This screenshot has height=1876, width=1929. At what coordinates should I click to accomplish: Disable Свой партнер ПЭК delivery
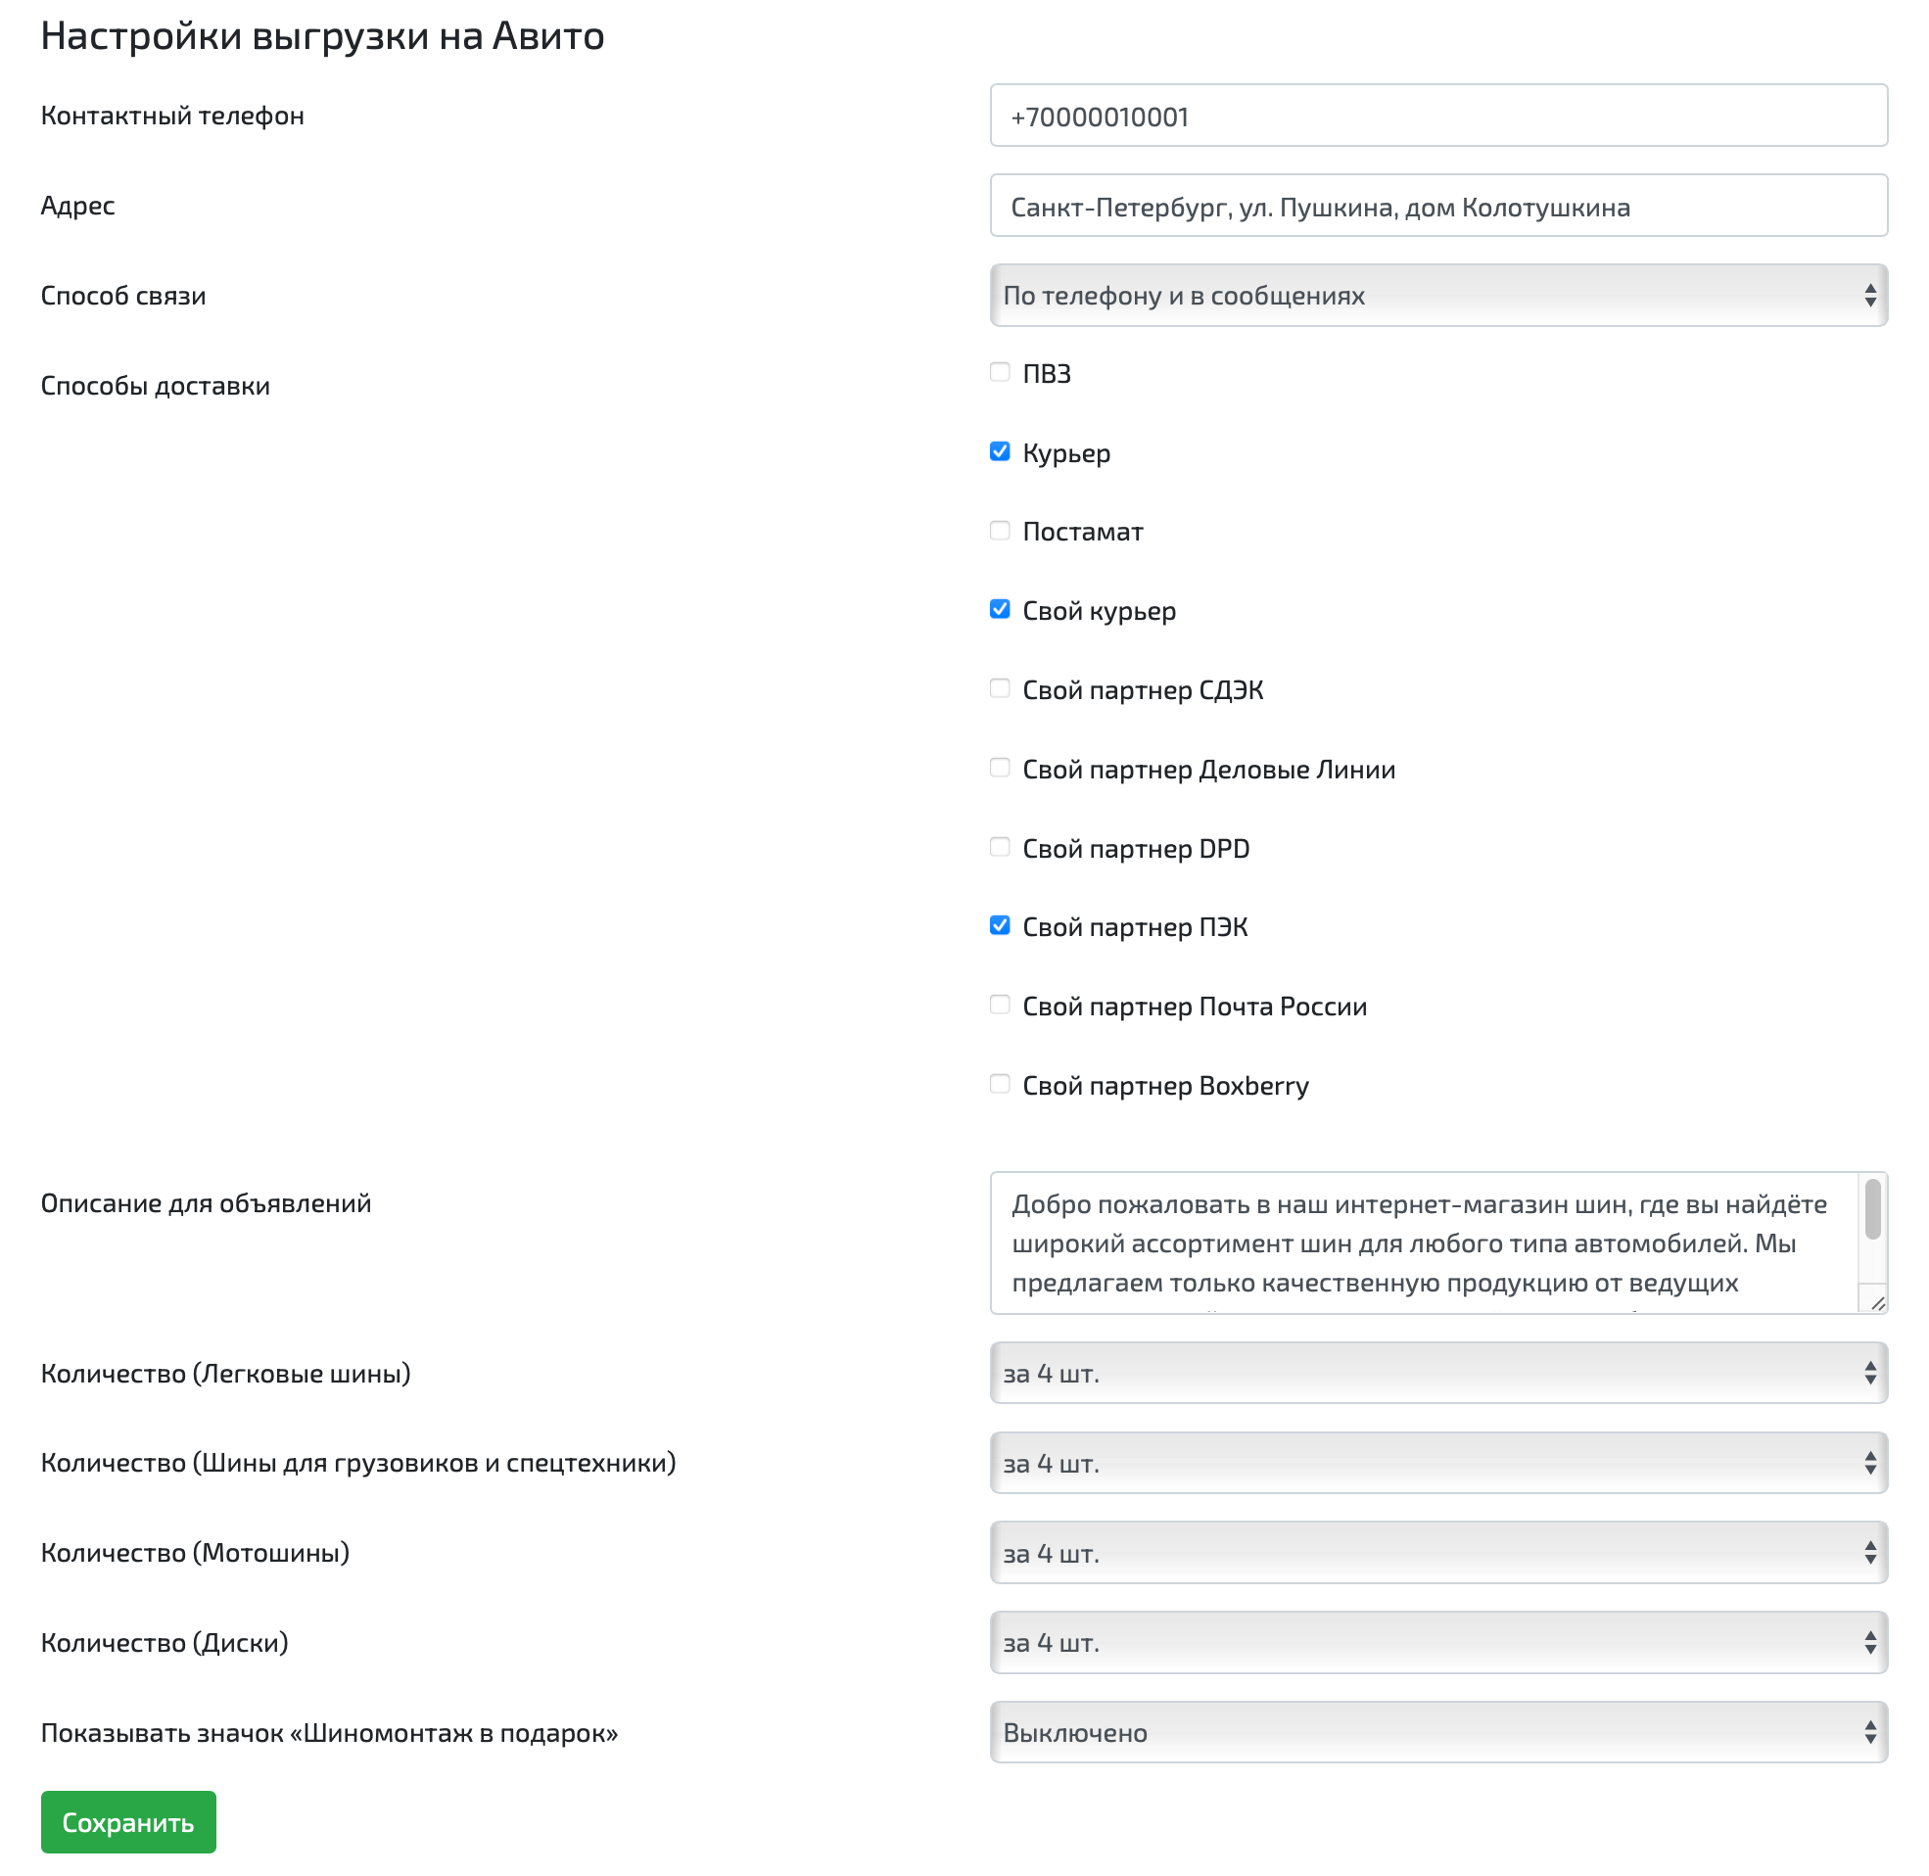[x=999, y=925]
